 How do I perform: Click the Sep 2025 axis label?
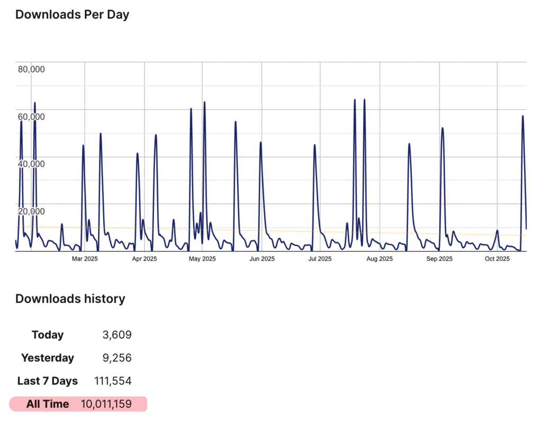click(439, 259)
